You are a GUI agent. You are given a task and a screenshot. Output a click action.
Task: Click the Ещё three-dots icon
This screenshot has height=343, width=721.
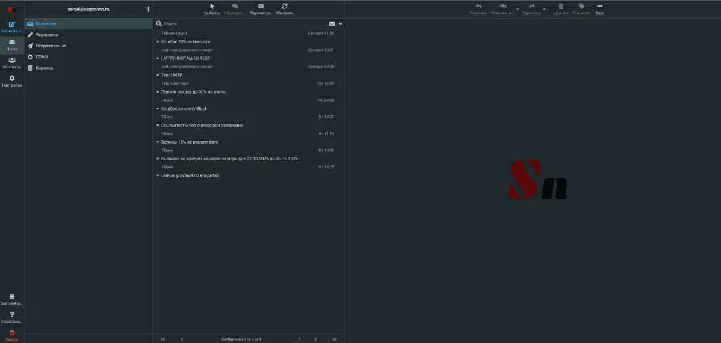[x=599, y=6]
